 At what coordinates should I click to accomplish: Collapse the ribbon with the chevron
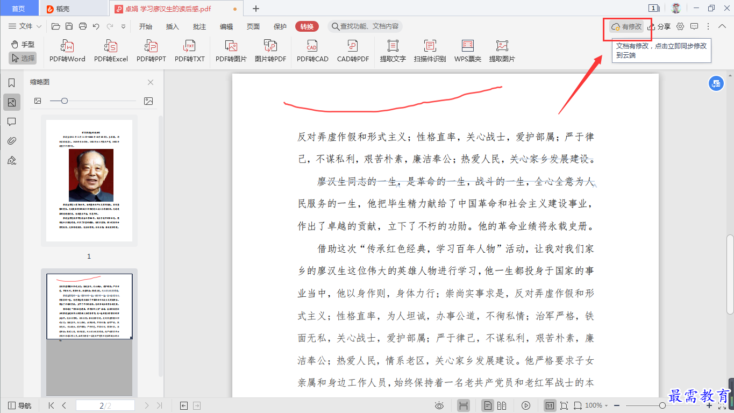(x=722, y=26)
